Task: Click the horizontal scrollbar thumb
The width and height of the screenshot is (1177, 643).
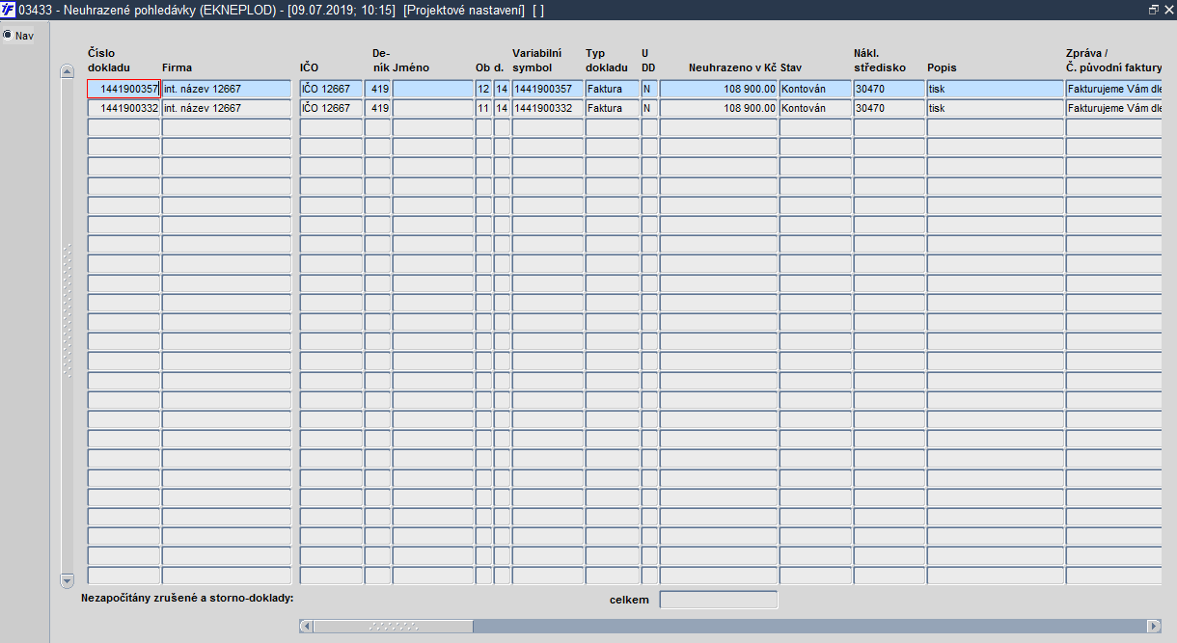Action: point(394,626)
